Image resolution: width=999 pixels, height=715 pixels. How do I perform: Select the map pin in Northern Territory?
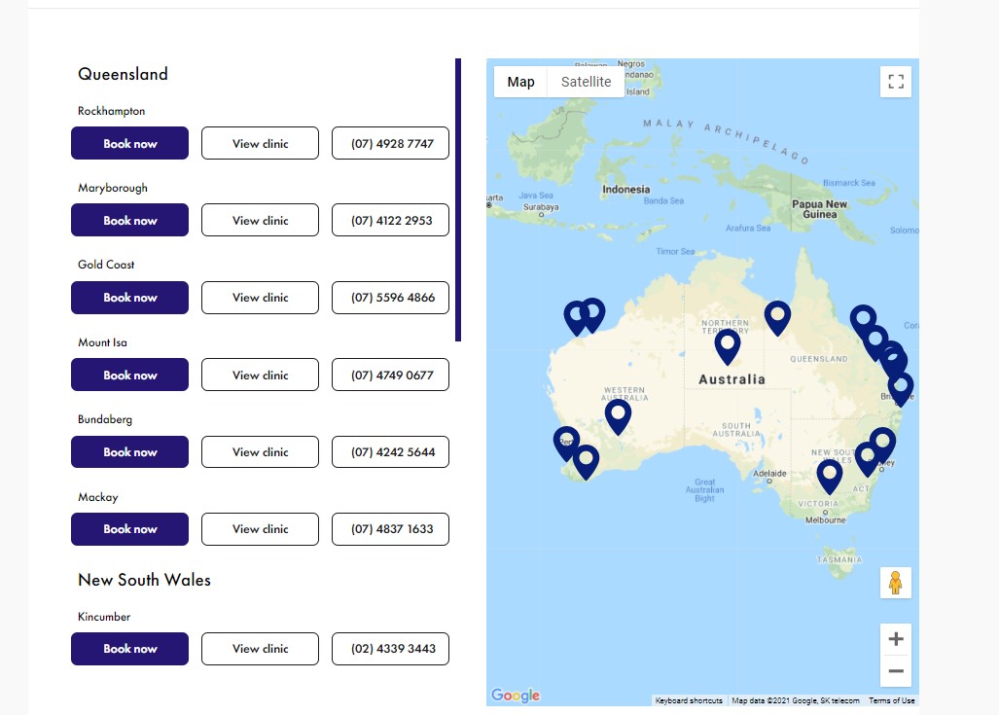(x=727, y=347)
